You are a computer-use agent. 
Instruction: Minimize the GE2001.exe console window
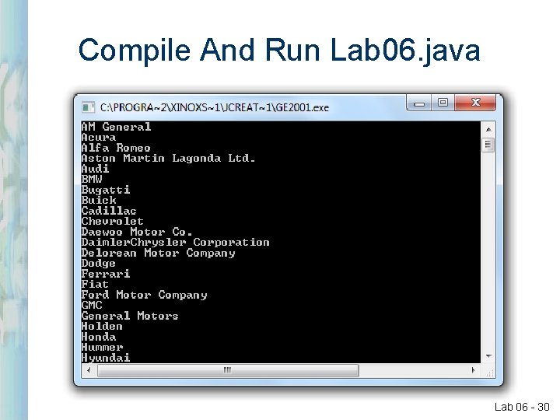(x=419, y=103)
